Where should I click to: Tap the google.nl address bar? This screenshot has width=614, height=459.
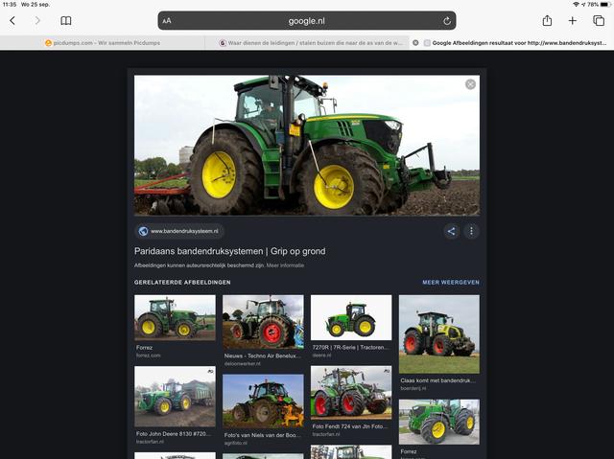pos(307,20)
